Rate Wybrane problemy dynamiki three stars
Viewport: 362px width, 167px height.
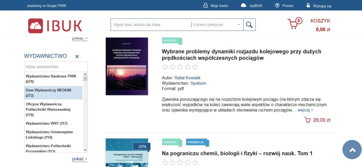180,67
